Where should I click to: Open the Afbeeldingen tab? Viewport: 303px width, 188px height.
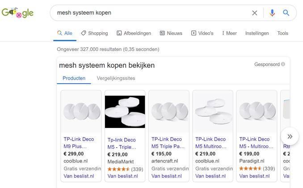point(134,33)
